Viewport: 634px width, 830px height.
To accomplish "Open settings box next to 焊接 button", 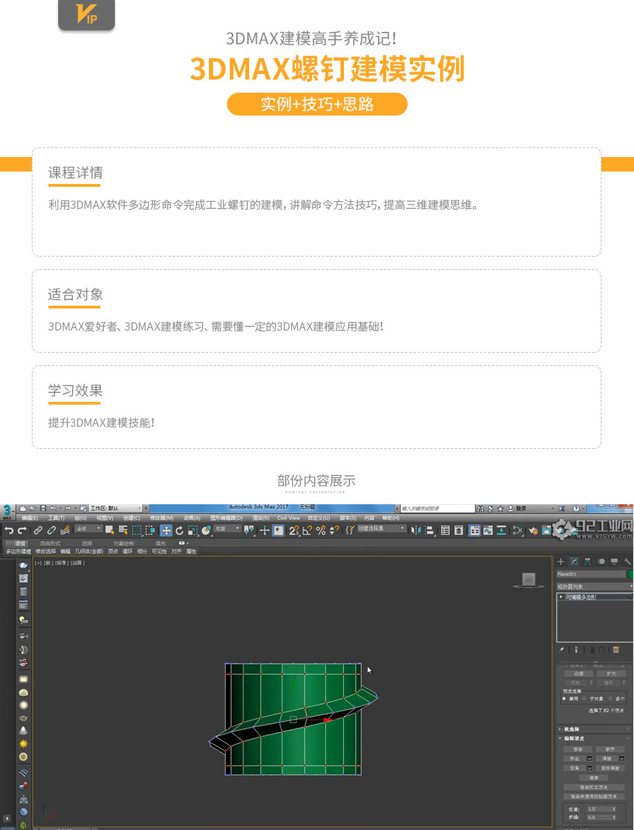I will 622,758.
